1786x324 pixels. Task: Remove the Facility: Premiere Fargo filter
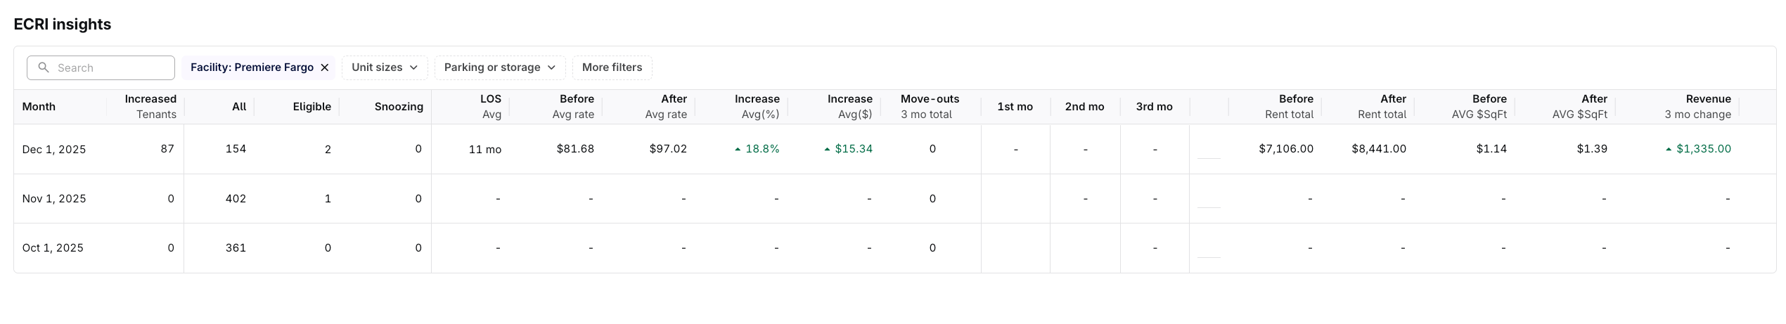(x=325, y=67)
